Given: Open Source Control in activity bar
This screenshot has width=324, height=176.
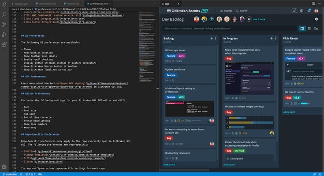Looking at the screenshot, I should 4,25.
